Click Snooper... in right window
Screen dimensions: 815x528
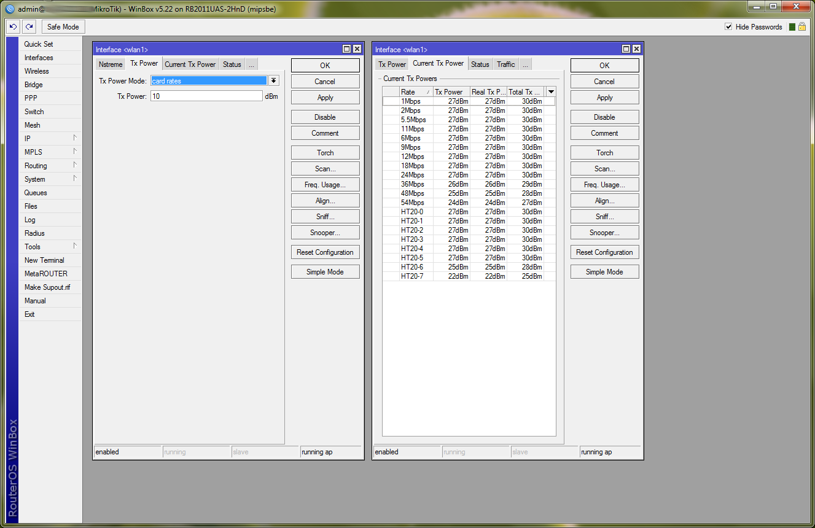pyautogui.click(x=605, y=233)
